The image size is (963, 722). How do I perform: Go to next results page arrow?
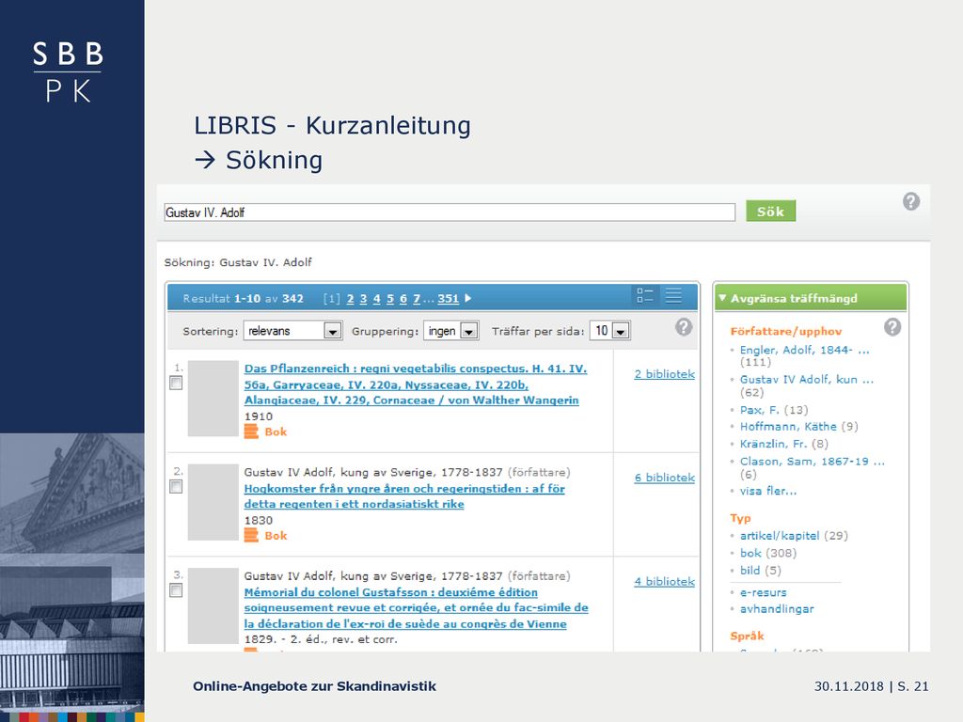tap(468, 298)
